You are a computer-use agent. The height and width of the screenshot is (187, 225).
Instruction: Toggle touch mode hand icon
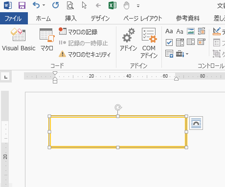pos(126,6)
